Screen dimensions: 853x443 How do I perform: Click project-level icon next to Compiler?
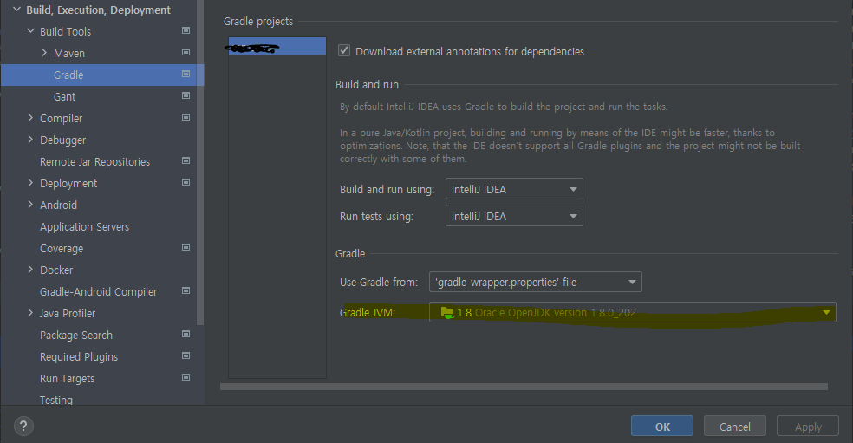pos(186,118)
